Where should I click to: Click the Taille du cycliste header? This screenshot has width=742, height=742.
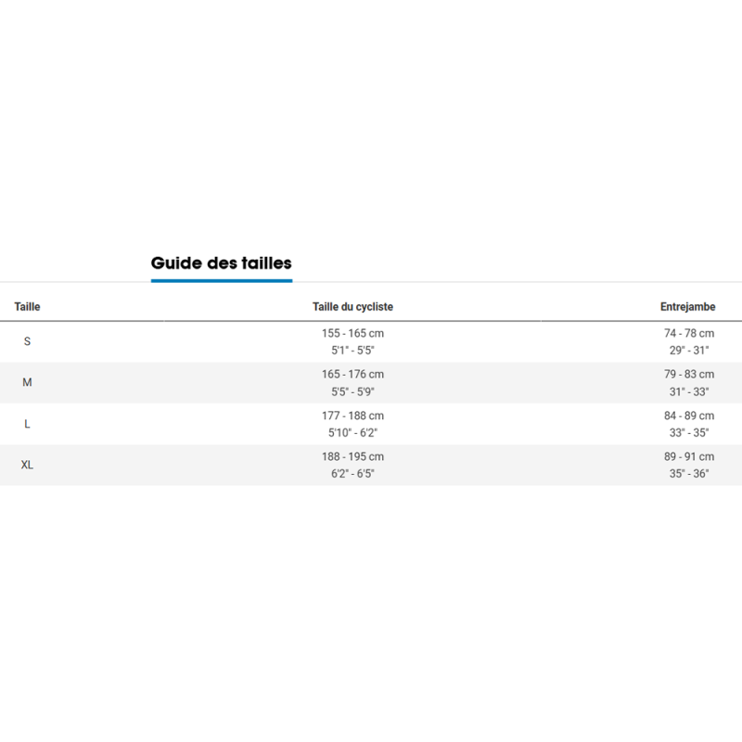coord(352,307)
